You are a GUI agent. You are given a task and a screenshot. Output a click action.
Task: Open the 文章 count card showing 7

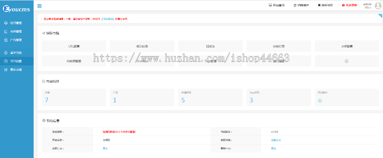click(x=74, y=97)
